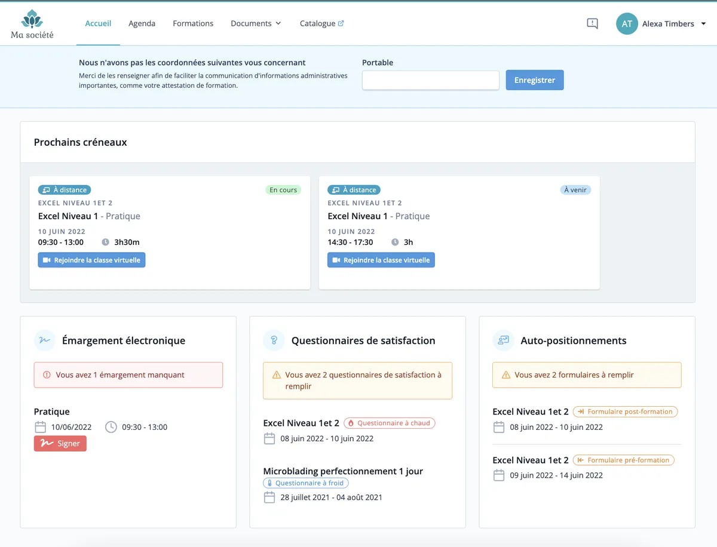
Task: Click the Émargement électronique signature icon
Action: [44, 340]
